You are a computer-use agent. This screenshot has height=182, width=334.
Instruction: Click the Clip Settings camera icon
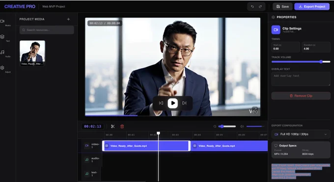tap(276, 30)
